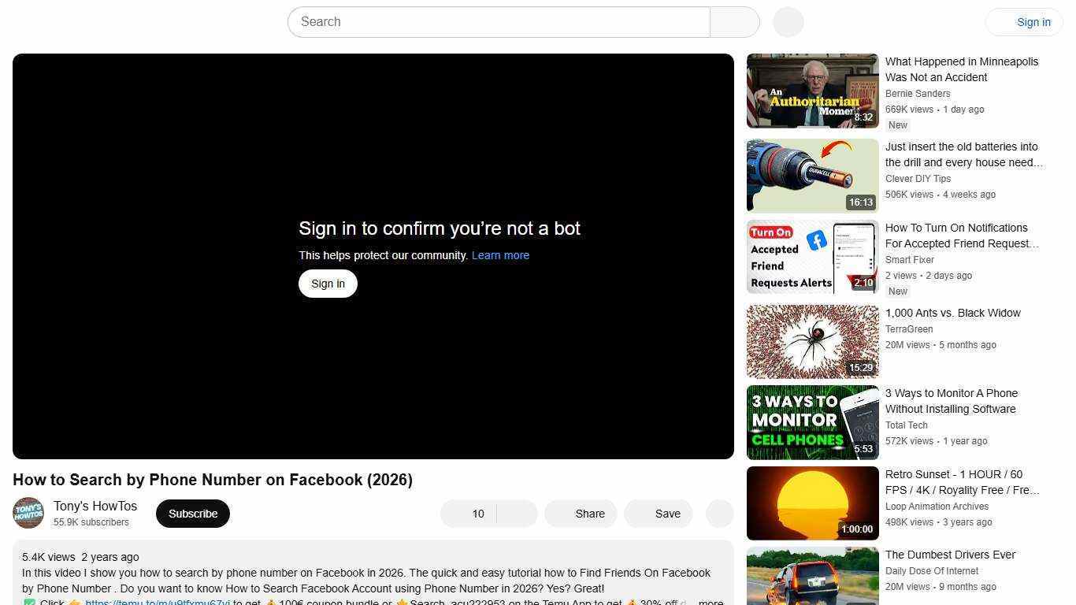Open the Retro Sunset loop video thumbnail
This screenshot has width=1076, height=605.
pos(812,503)
